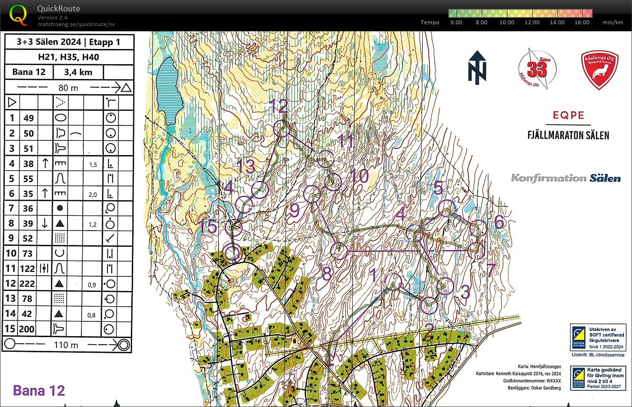Image resolution: width=632 pixels, height=407 pixels.
Task: Click 'Karta: Hemfjällstangen' text
Action: [540, 367]
